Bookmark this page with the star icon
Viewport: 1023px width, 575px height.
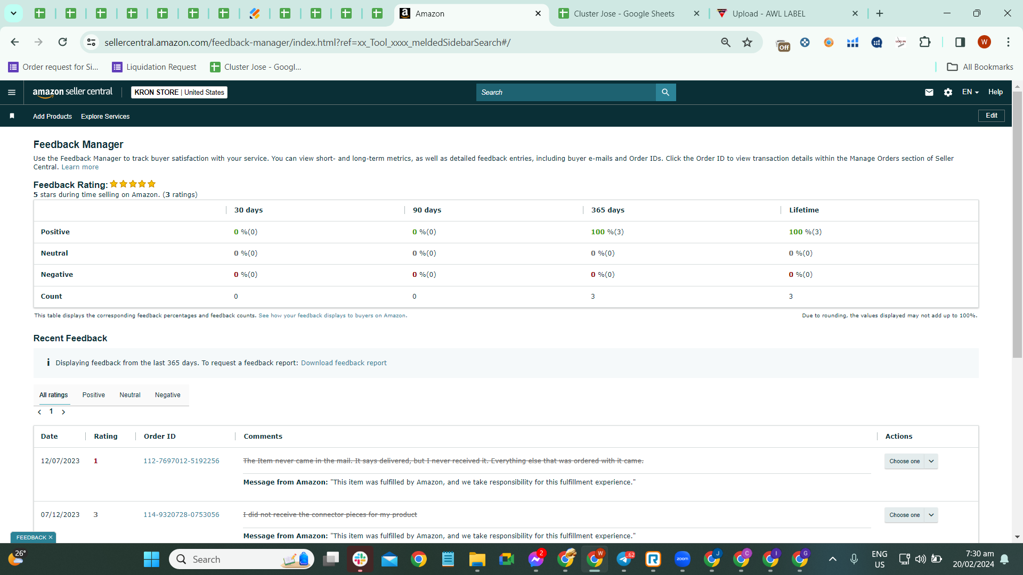tap(747, 42)
